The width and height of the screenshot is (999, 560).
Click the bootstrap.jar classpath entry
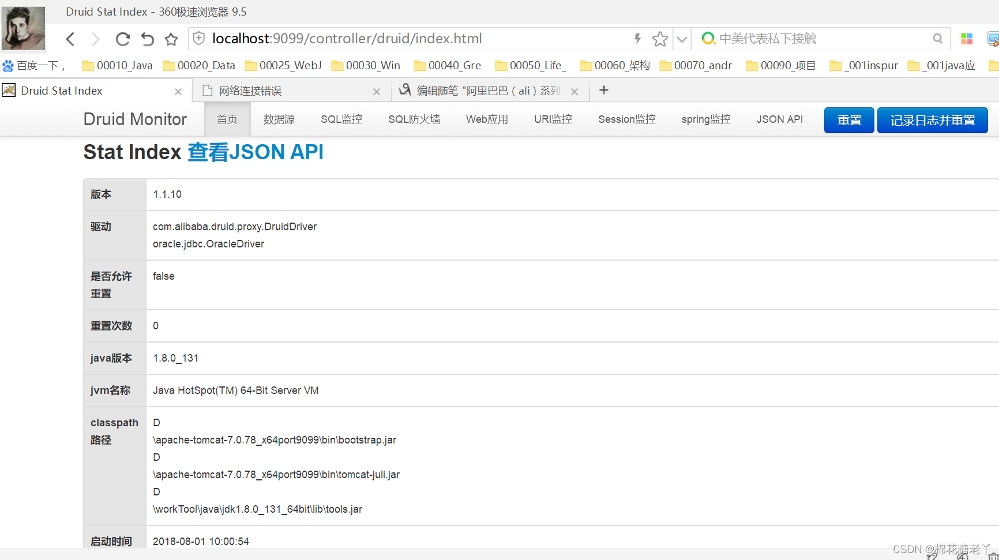[275, 440]
